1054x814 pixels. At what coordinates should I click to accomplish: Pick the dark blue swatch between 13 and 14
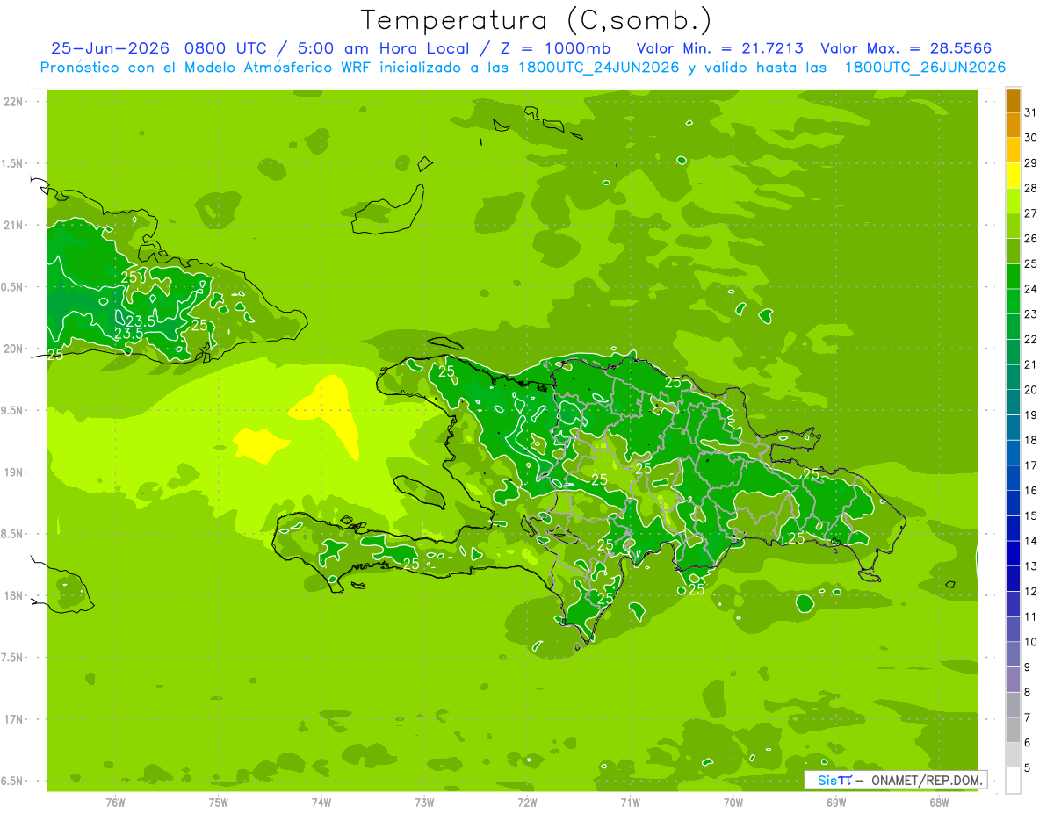(1013, 553)
